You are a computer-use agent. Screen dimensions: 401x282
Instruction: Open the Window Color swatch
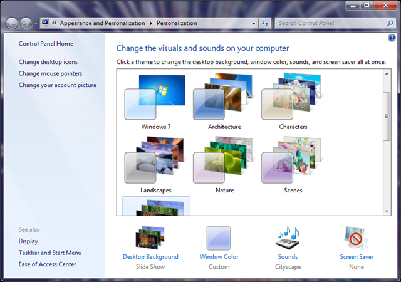(219, 238)
